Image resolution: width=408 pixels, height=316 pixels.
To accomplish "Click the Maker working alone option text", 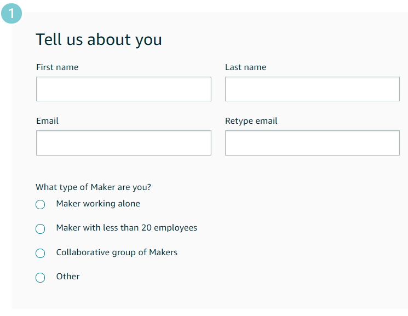I will click(x=98, y=204).
